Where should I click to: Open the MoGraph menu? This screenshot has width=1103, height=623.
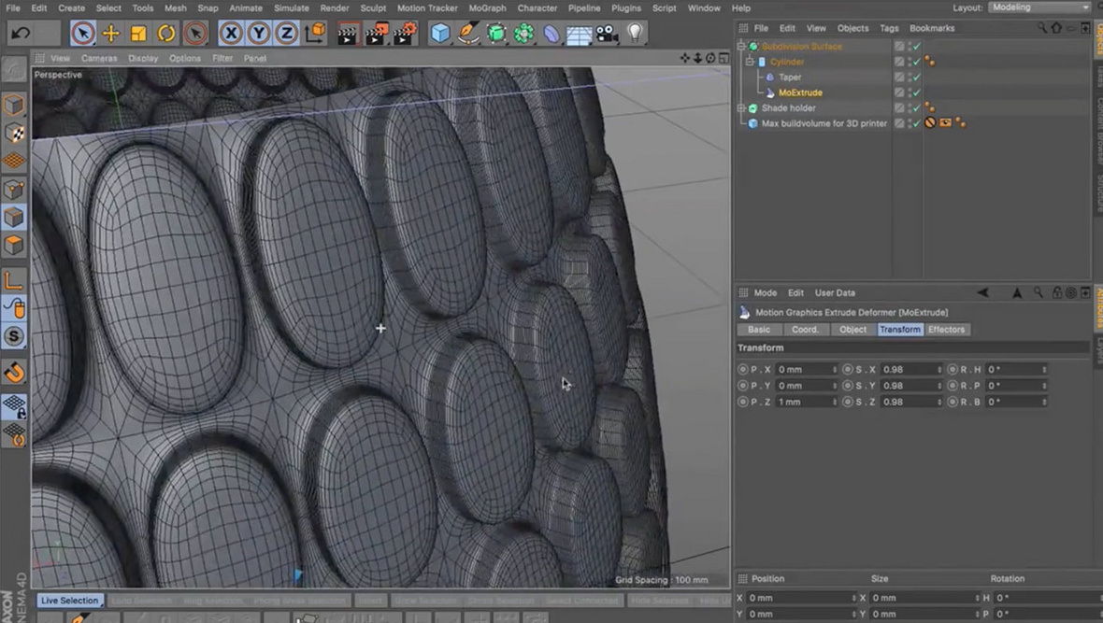[487, 7]
